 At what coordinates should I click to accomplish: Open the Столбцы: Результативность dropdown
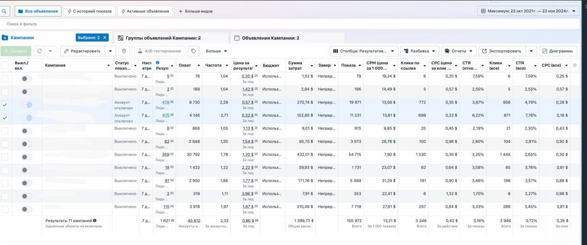pos(364,51)
